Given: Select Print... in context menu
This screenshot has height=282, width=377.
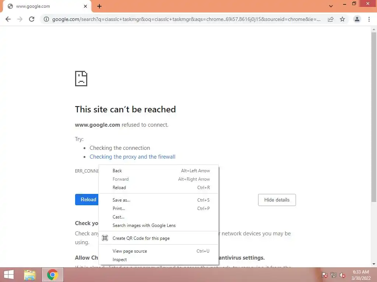Looking at the screenshot, I should pyautogui.click(x=158, y=209).
